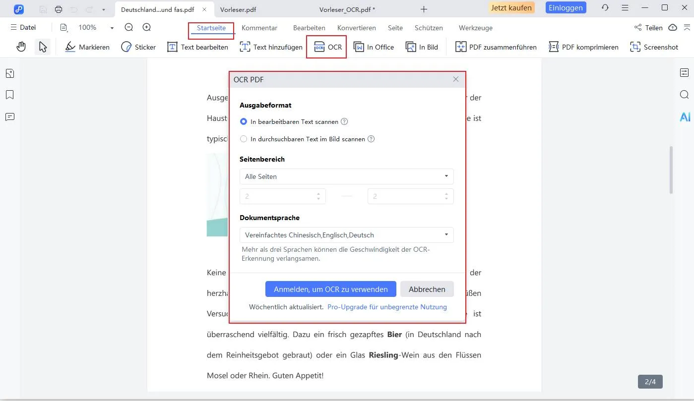
Task: Click the Einloggen button
Action: 566,7
